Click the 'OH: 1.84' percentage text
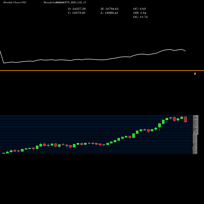The image size is (204, 204). [140, 13]
